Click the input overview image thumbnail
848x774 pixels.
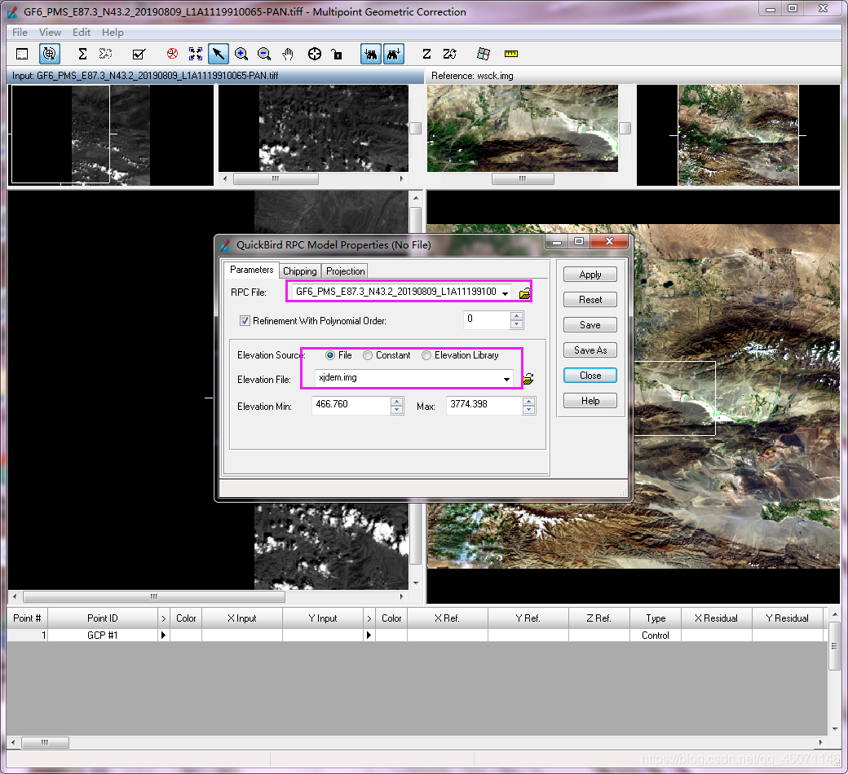[112, 135]
